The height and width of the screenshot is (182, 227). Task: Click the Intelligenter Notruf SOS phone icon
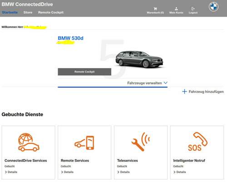(x=197, y=142)
